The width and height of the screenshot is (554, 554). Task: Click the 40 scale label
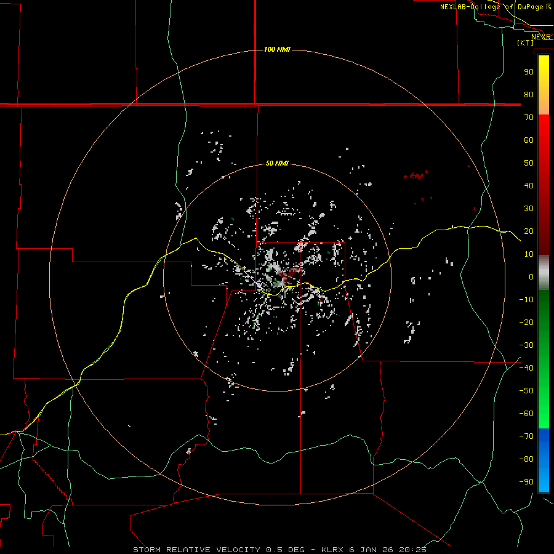[529, 186]
